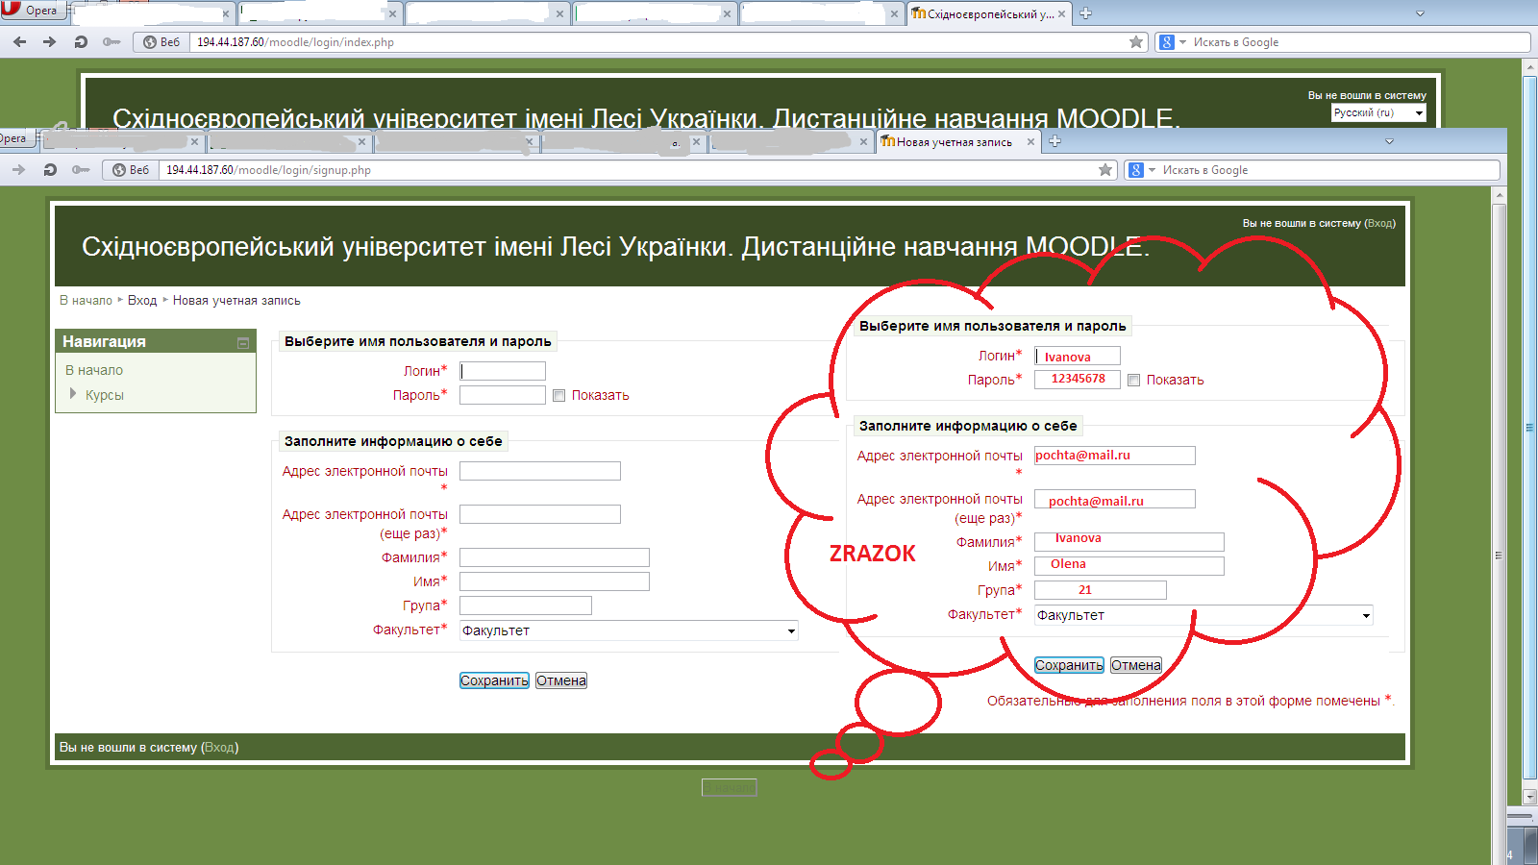Open closed tabs arrow in front window tab bar
1538x865 pixels.
pos(1389,141)
